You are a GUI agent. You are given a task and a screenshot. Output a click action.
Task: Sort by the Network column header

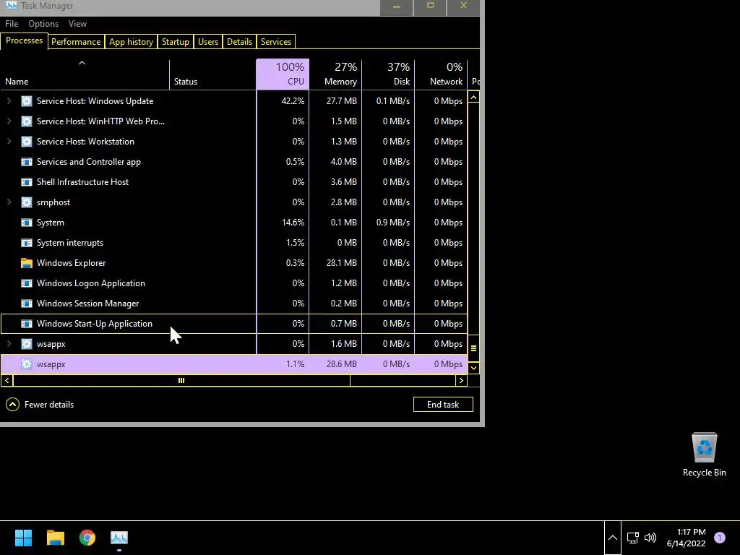(x=441, y=74)
